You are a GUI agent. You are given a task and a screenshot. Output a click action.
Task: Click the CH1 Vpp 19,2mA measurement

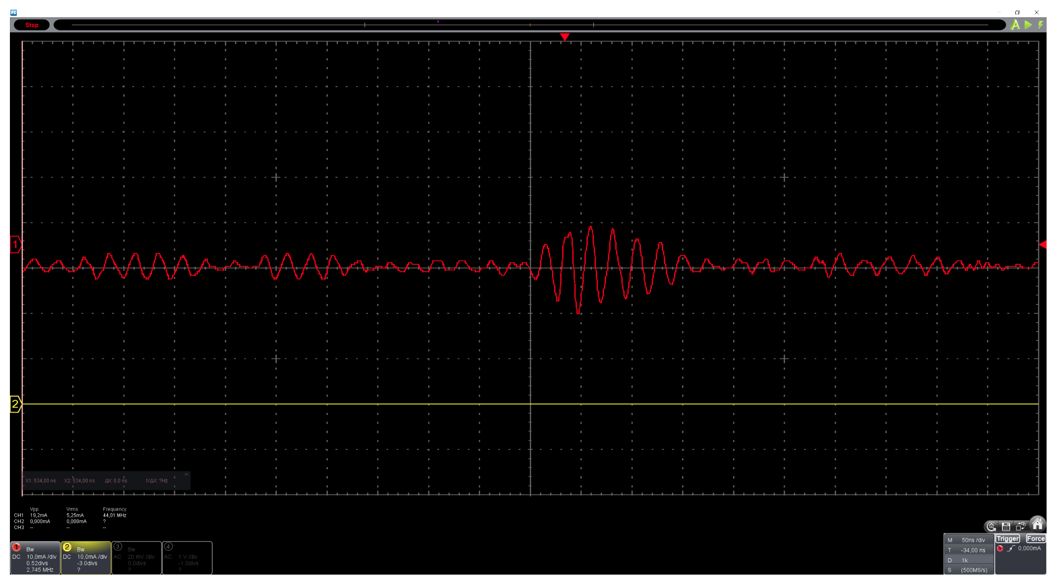(x=39, y=515)
